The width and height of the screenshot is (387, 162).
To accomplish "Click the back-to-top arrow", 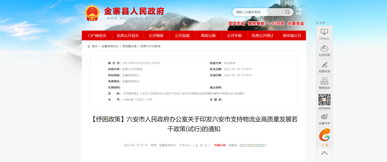I will tap(324, 153).
